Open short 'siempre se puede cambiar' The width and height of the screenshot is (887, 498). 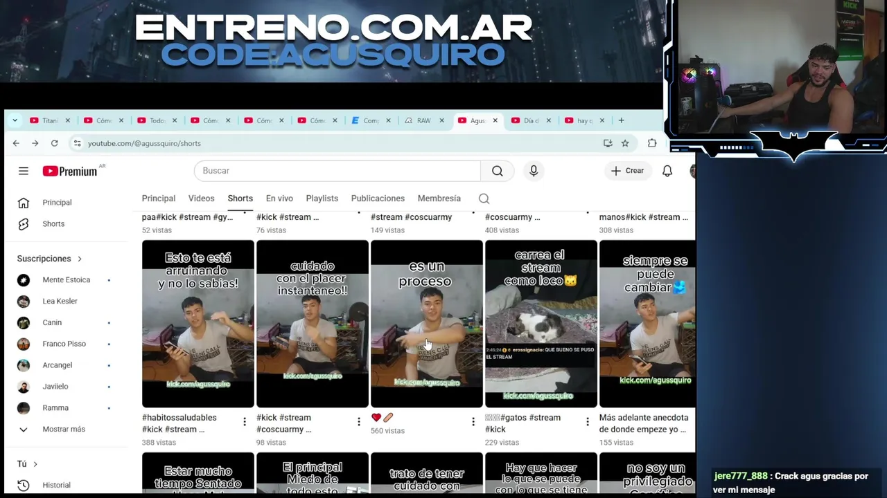647,324
